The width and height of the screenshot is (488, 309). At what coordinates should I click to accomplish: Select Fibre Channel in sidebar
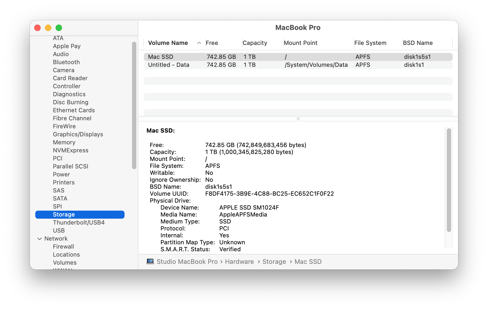pyautogui.click(x=72, y=118)
